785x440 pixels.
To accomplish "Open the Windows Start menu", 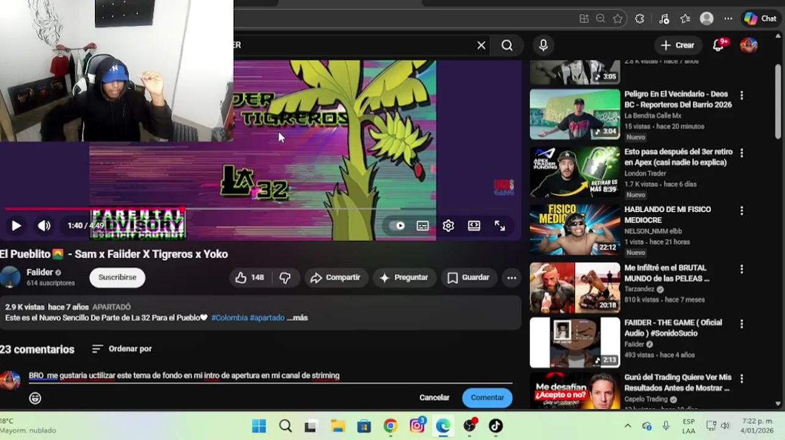I will tap(259, 426).
